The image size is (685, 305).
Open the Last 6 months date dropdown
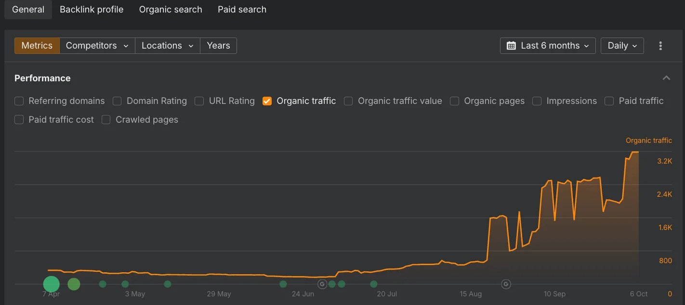pyautogui.click(x=548, y=46)
